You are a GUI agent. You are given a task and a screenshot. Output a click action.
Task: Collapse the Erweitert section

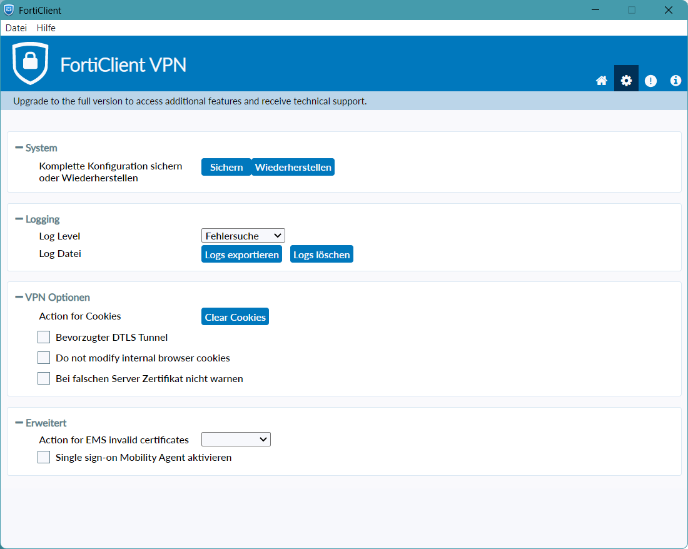[x=19, y=423]
